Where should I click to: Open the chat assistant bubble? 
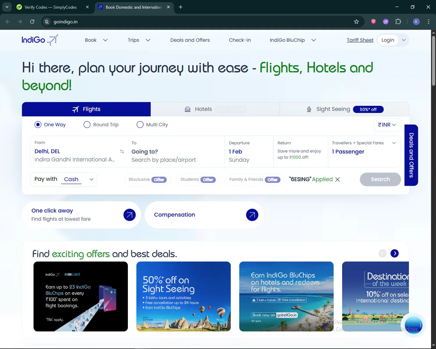tap(413, 325)
